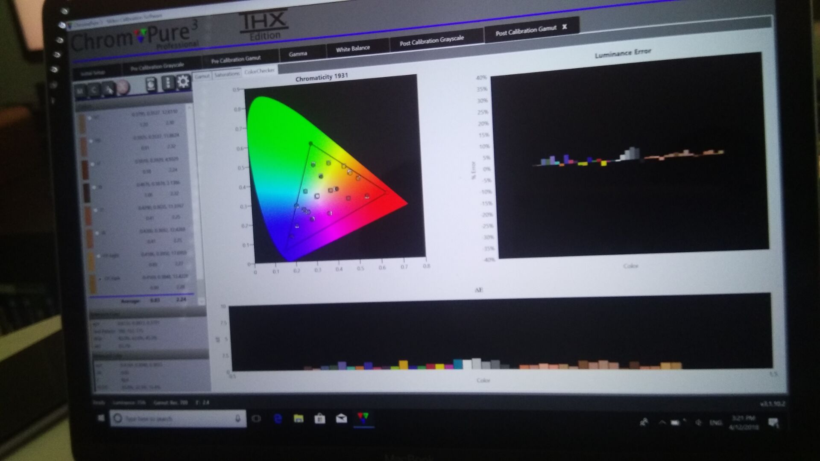
Task: Click the swatch in the 1.20 row
Action: (x=82, y=123)
